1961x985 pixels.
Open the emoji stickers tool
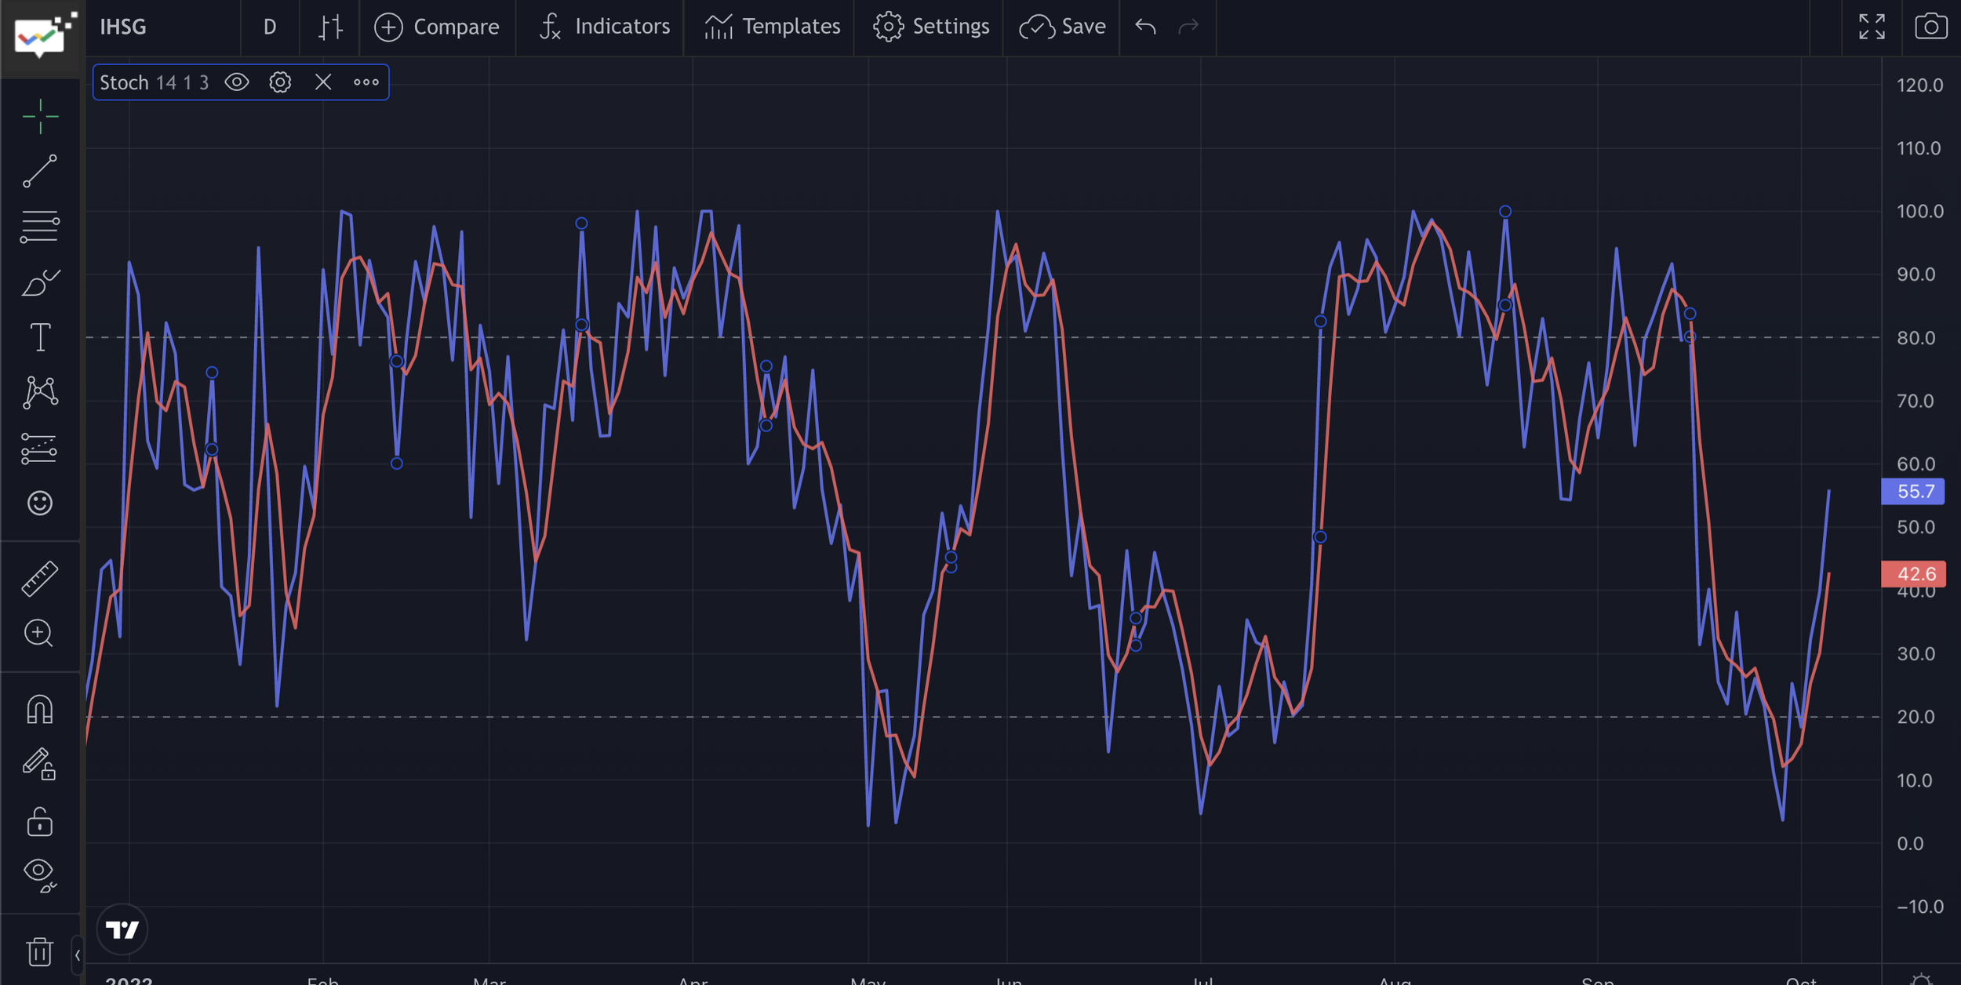40,504
